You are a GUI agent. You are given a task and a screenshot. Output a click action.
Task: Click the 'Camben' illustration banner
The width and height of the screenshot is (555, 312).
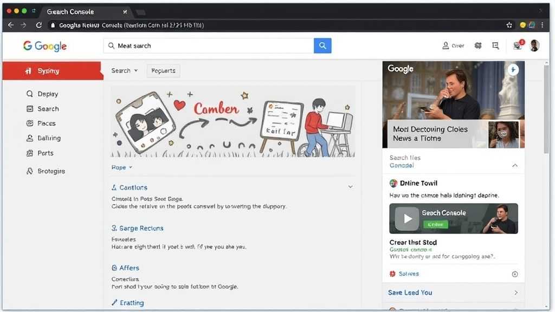point(233,121)
